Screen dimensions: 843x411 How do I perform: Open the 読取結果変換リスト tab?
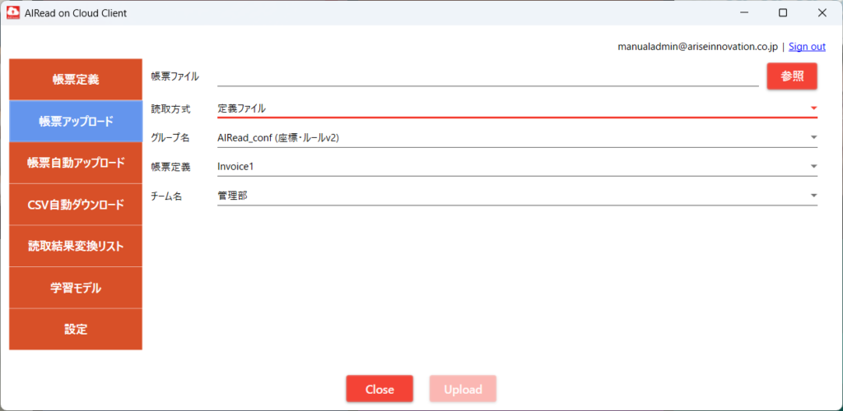76,246
